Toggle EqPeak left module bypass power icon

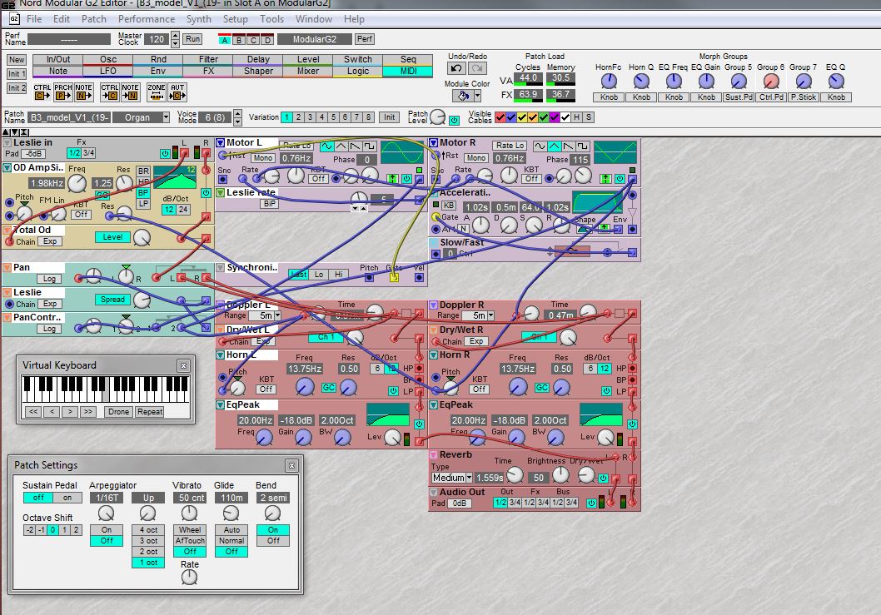click(x=419, y=424)
